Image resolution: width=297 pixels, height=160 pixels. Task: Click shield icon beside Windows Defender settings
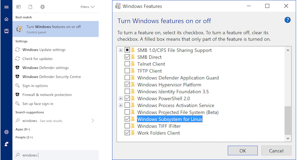coord(17,68)
